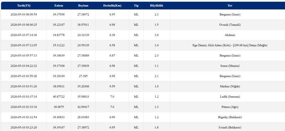
Task: Click latitude value 39.39167
Action: 59,127
